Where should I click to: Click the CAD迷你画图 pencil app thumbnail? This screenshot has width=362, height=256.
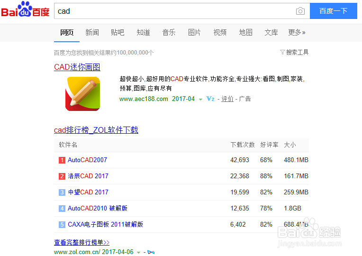[x=82, y=94]
